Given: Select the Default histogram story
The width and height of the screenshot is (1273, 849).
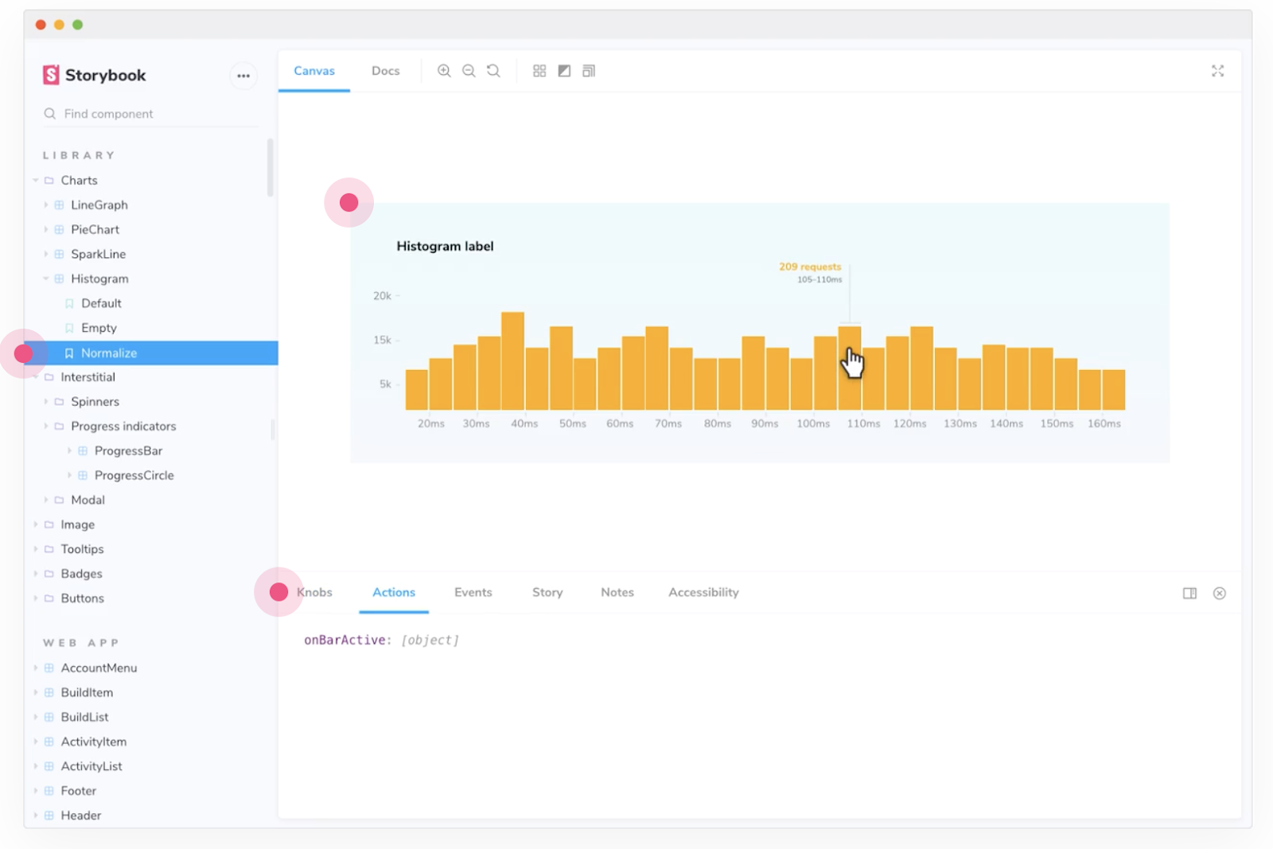Looking at the screenshot, I should 101,303.
